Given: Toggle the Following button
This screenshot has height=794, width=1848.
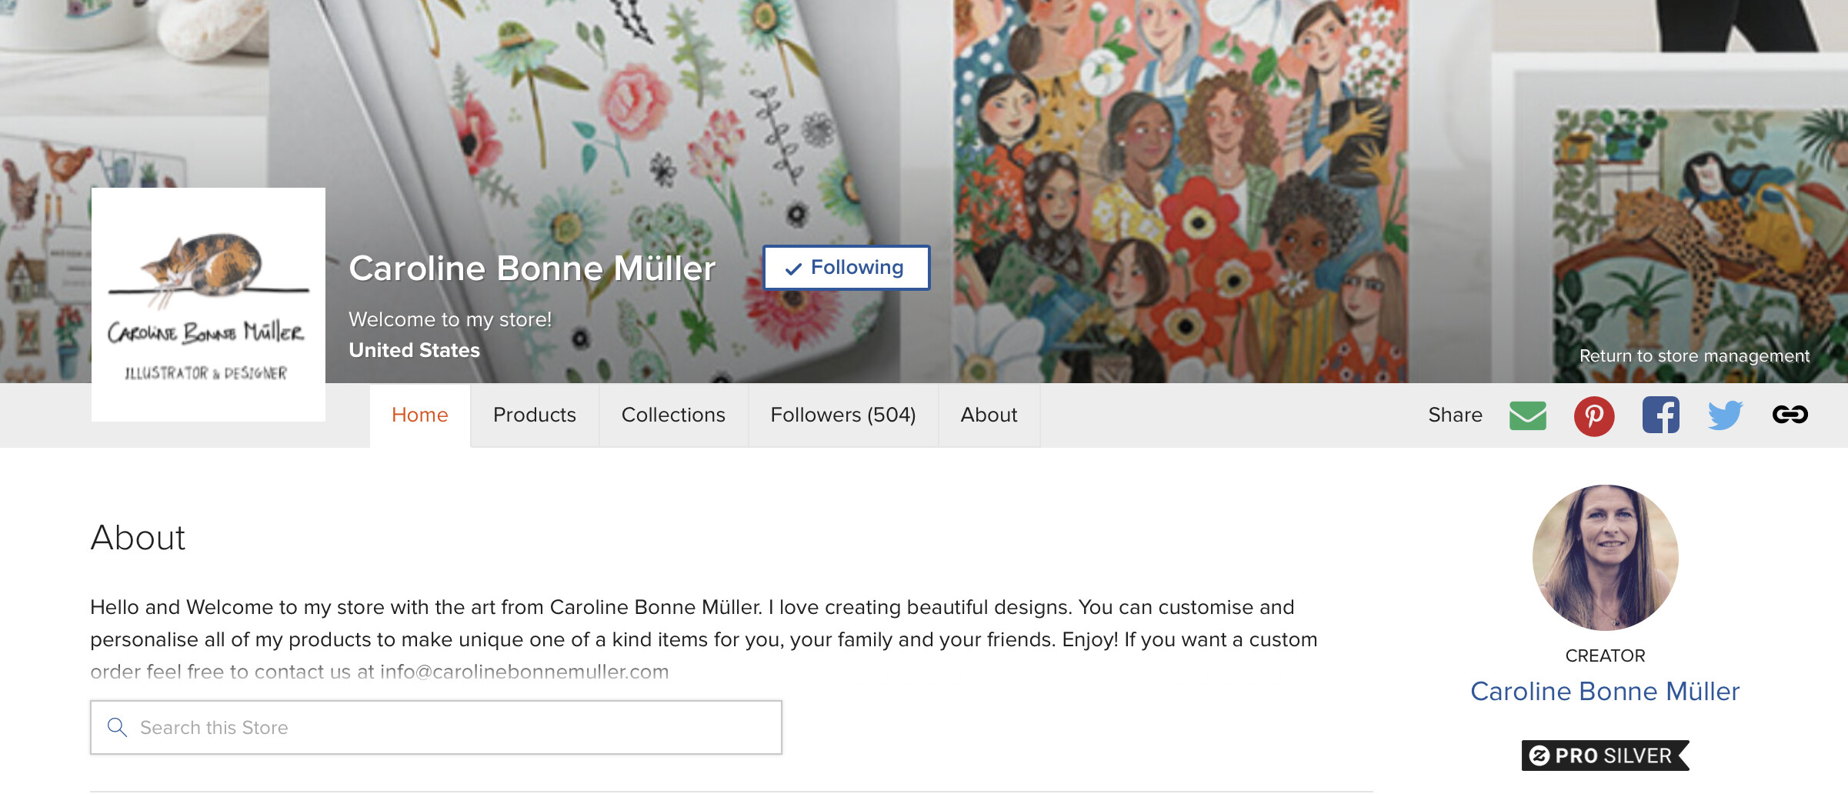Looking at the screenshot, I should [846, 268].
